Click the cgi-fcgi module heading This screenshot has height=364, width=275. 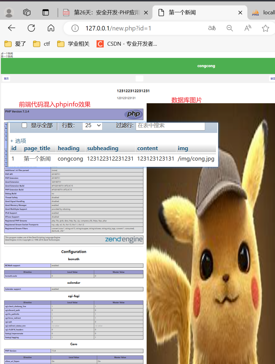tap(74, 296)
